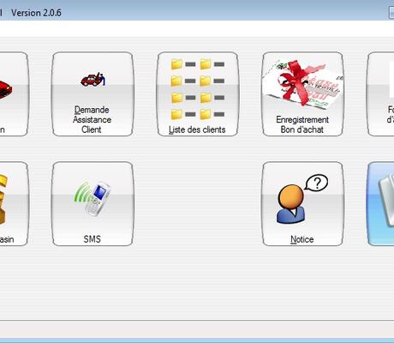Click the 'asin' label under the gold boxes
This screenshot has height=343, width=394.
pyautogui.click(x=7, y=239)
